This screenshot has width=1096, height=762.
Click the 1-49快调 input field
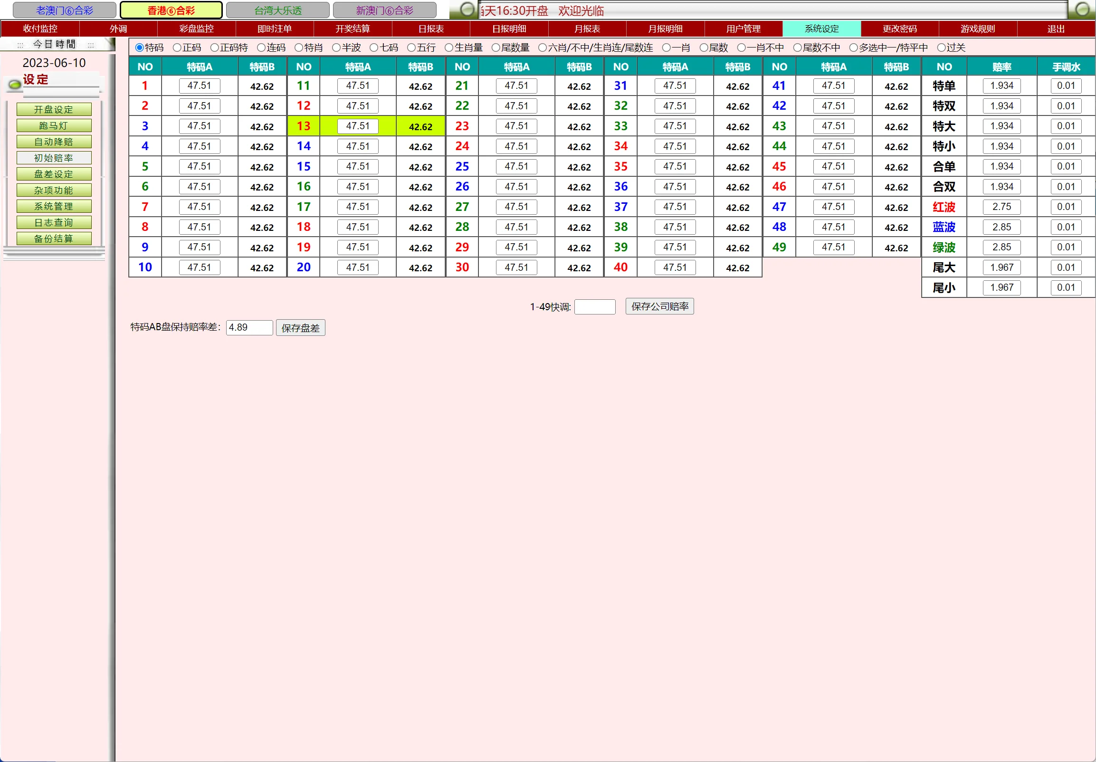[594, 306]
